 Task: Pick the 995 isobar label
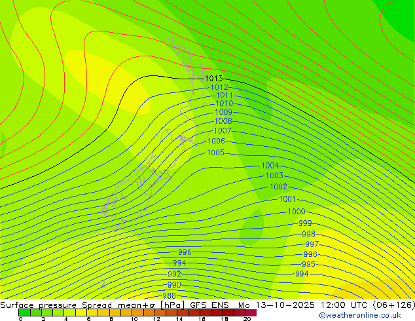pos(308,264)
